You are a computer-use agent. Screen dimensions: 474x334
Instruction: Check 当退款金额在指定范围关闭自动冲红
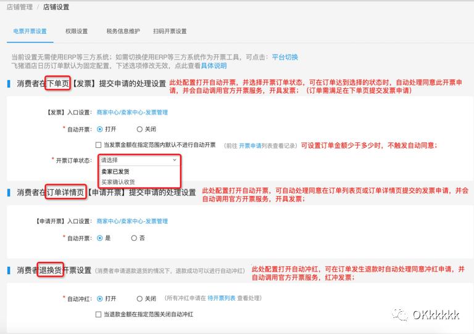(x=98, y=314)
